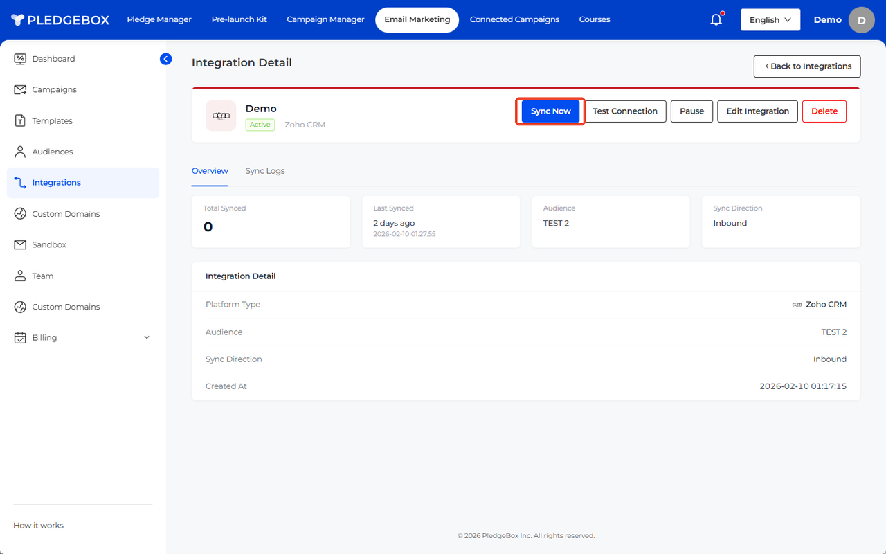Viewport: 886px width, 554px height.
Task: Click the Sandbox mail icon
Action: coord(20,245)
